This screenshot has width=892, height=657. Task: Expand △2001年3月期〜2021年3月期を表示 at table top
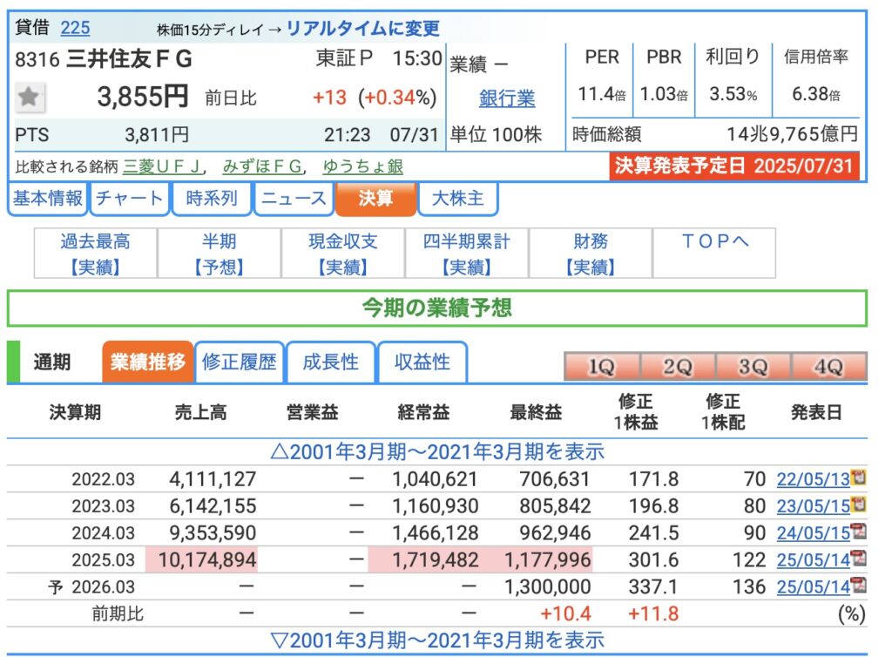pyautogui.click(x=437, y=452)
